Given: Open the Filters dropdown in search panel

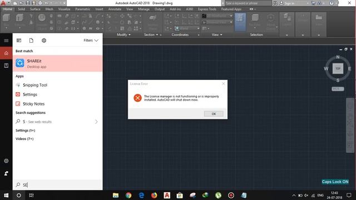Looking at the screenshot, I should point(91,41).
